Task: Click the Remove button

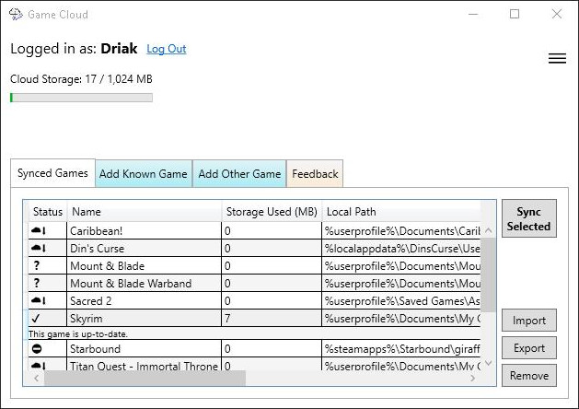Action: point(528,376)
